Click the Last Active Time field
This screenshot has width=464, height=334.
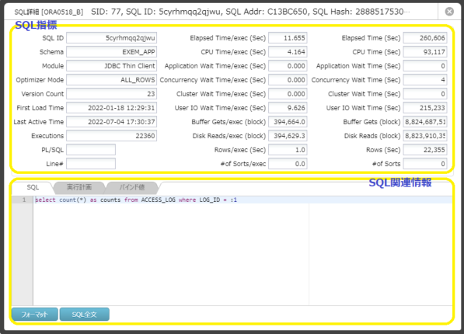[112, 122]
